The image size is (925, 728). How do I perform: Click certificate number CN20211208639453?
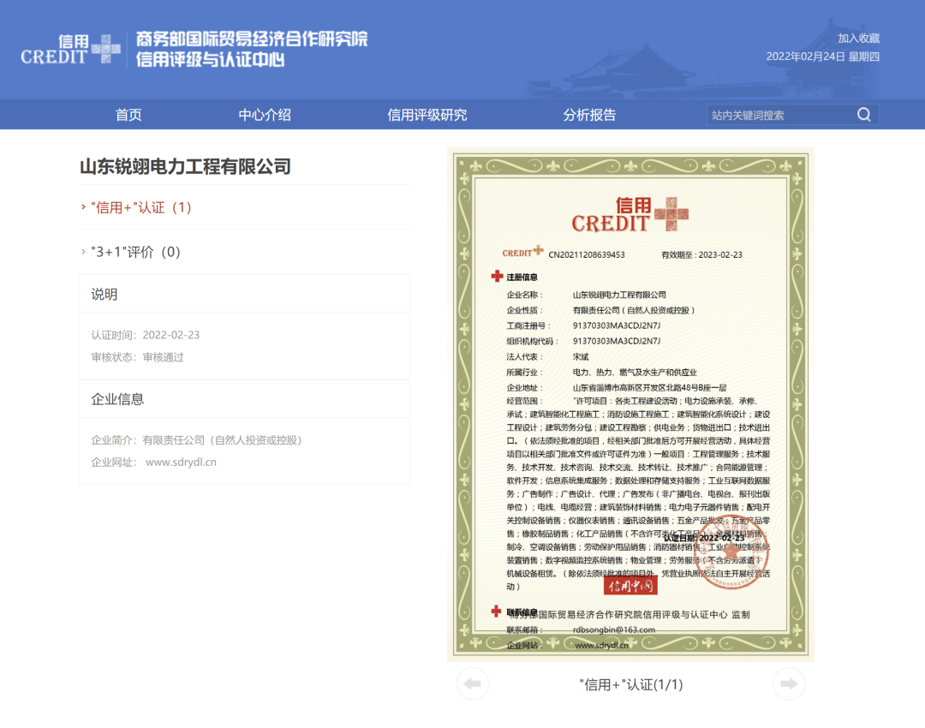(587, 255)
